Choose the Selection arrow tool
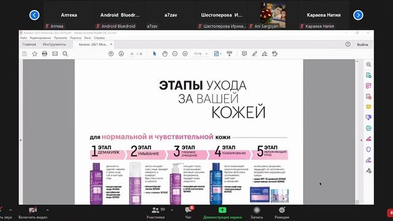The image size is (393, 221). pyautogui.click(x=154, y=53)
